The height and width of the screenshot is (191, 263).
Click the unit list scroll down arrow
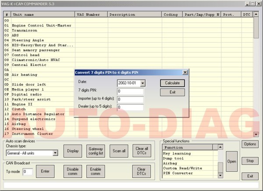[256, 134]
